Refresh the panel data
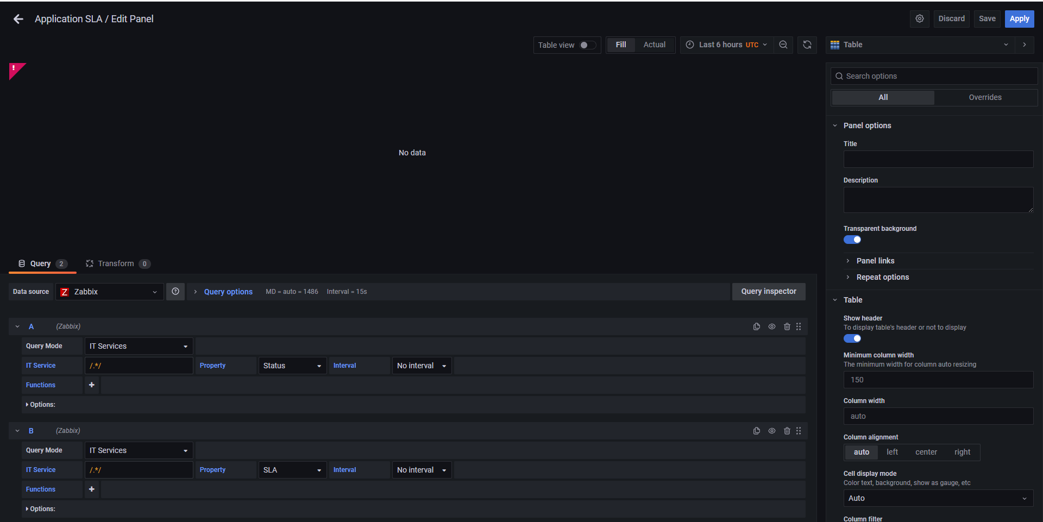This screenshot has width=1043, height=522. (x=807, y=45)
